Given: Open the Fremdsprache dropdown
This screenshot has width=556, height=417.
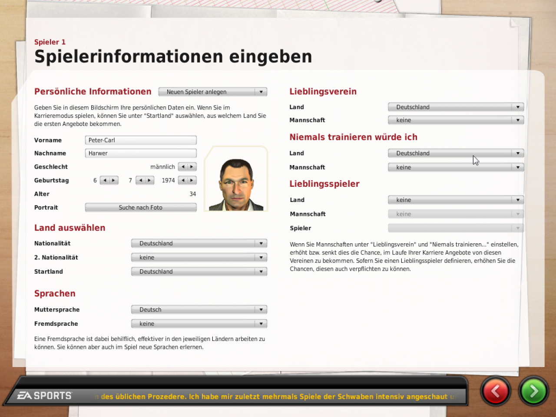Looking at the screenshot, I should click(x=199, y=324).
